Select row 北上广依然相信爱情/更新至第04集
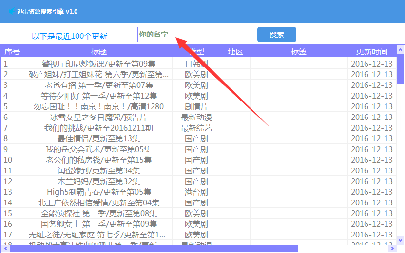Screen dimensions: 405x253 (199, 202)
